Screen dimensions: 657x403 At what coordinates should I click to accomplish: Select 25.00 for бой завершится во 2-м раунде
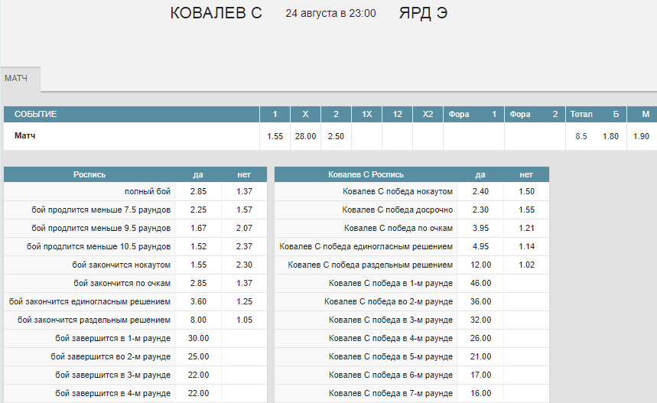click(x=198, y=357)
